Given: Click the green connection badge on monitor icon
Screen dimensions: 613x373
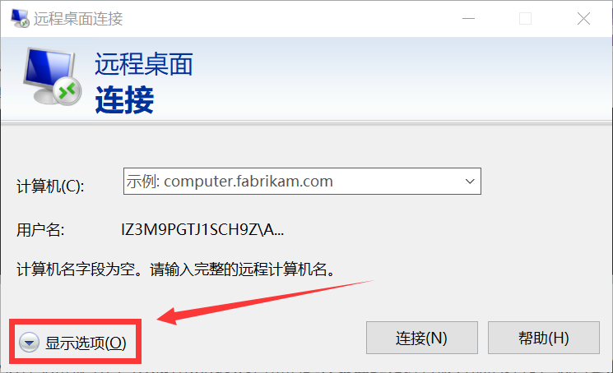Looking at the screenshot, I should 67,92.
